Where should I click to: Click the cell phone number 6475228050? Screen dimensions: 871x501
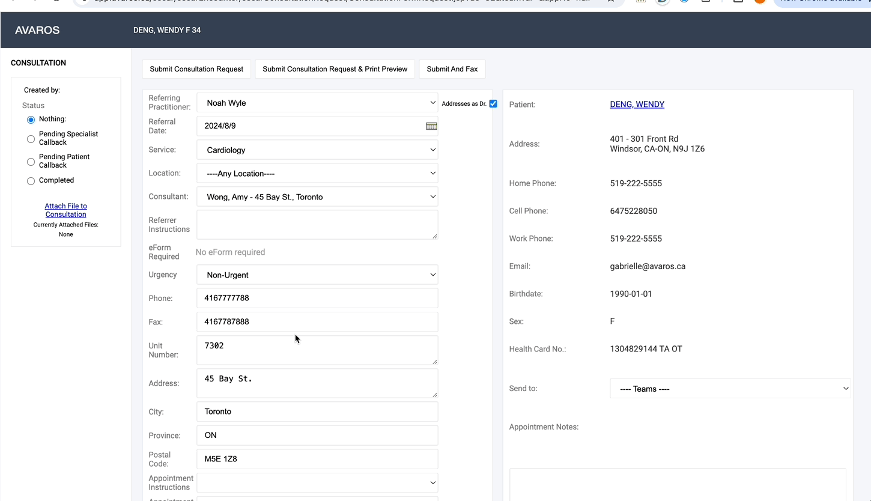pyautogui.click(x=634, y=211)
